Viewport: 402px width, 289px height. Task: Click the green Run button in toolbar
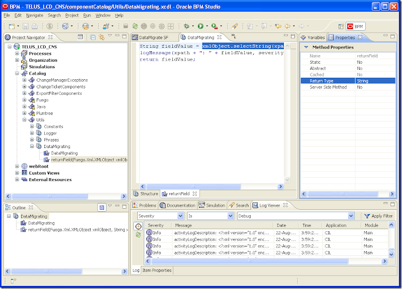click(x=200, y=26)
